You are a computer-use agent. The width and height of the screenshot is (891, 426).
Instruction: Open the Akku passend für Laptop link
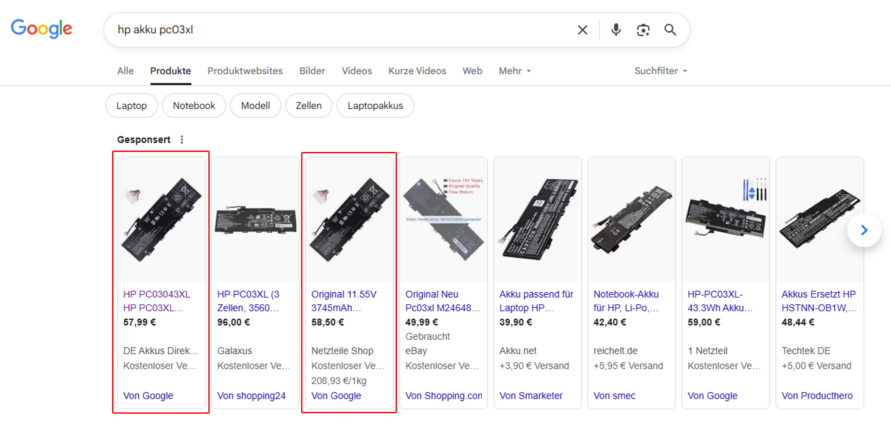(x=536, y=301)
